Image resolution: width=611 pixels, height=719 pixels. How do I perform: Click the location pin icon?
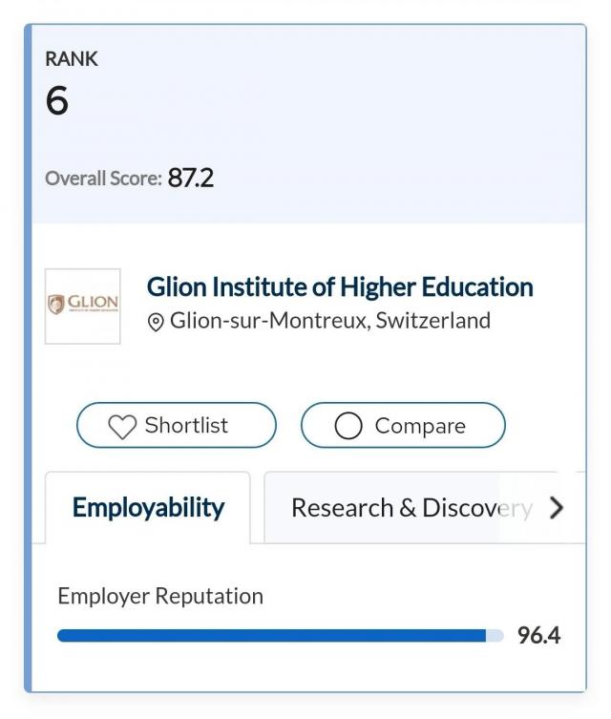tap(156, 322)
